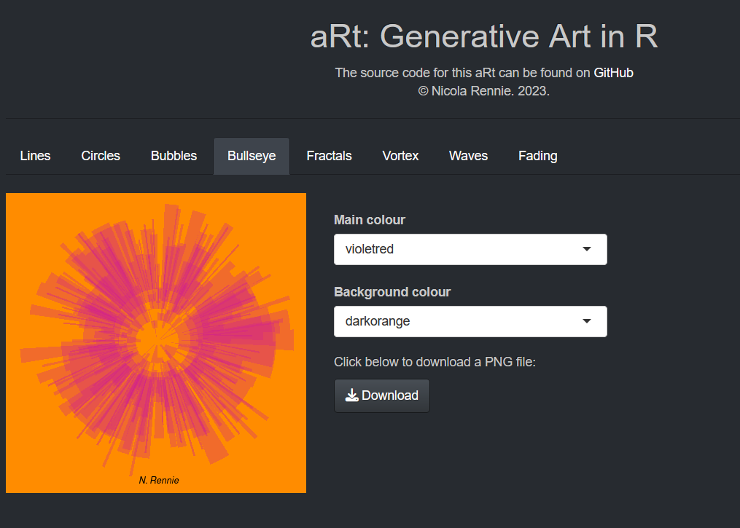
Task: Open the Circles tab
Action: coord(101,156)
